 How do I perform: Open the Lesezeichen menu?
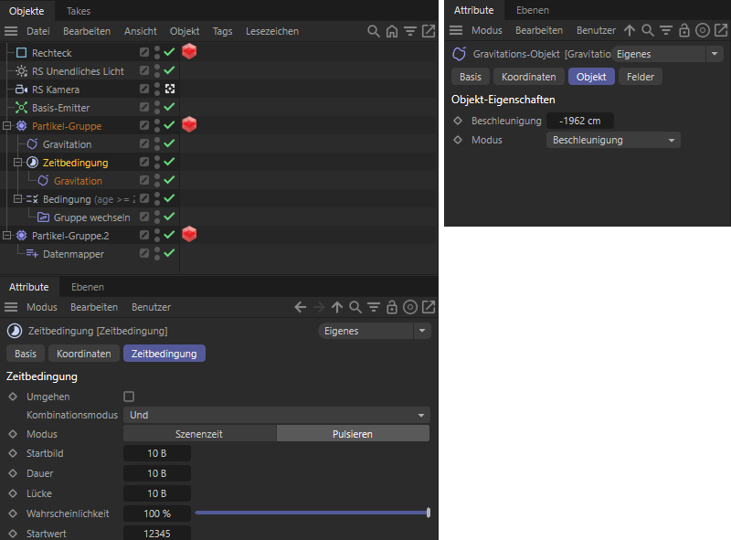(272, 31)
